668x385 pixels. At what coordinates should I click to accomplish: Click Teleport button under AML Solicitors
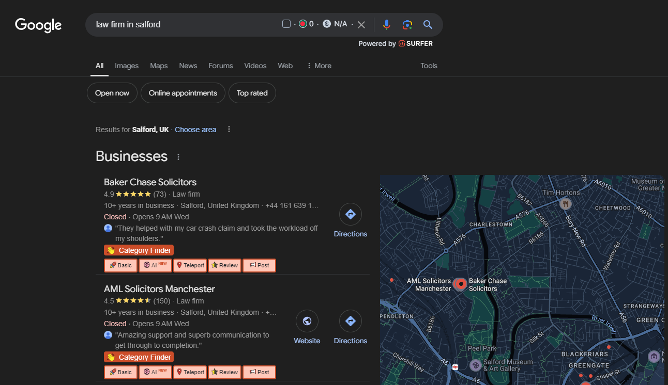pos(190,372)
